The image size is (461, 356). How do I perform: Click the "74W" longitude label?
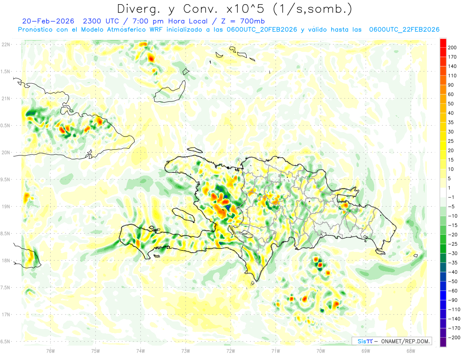(140, 351)
